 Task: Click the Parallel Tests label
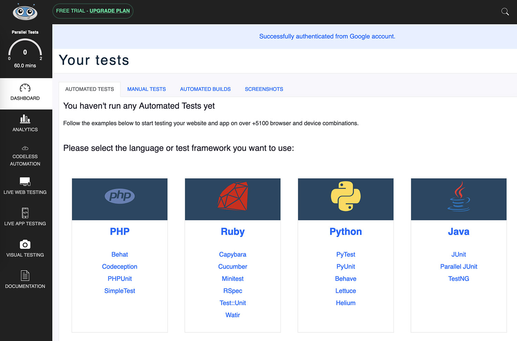[25, 32]
